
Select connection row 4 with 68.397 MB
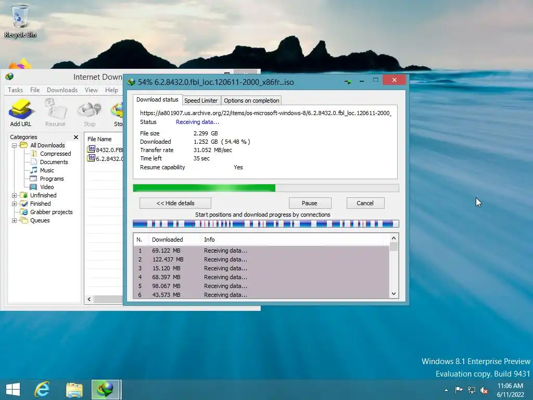click(x=261, y=277)
